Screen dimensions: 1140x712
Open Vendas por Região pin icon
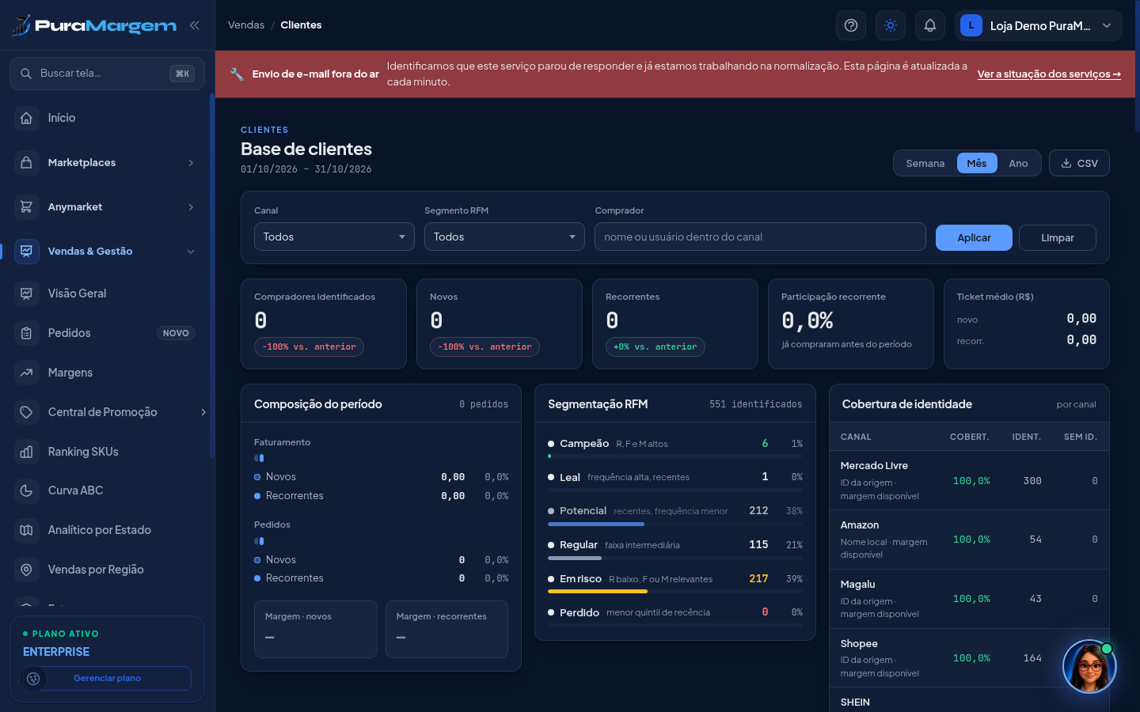tap(26, 570)
